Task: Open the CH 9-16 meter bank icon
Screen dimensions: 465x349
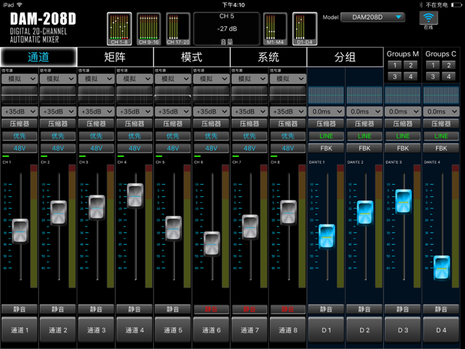Action: point(148,29)
